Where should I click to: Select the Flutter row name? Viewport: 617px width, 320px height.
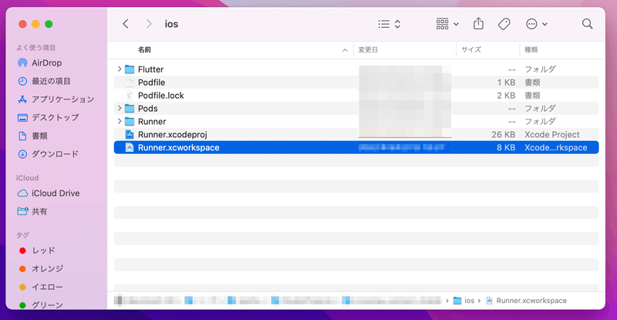pos(150,69)
